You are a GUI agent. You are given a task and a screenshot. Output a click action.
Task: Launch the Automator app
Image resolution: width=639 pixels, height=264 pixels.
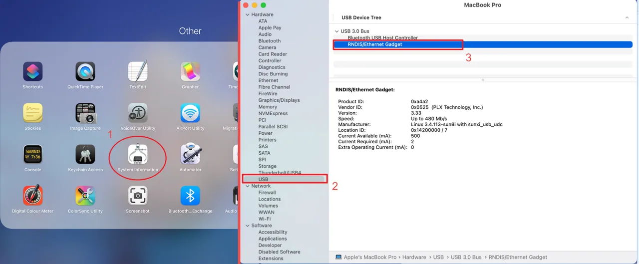pos(190,154)
